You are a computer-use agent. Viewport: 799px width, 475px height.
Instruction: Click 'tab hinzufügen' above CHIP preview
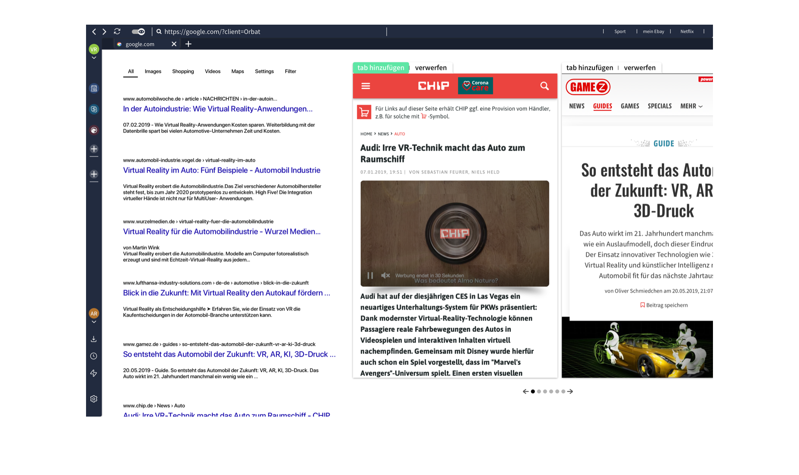click(380, 67)
